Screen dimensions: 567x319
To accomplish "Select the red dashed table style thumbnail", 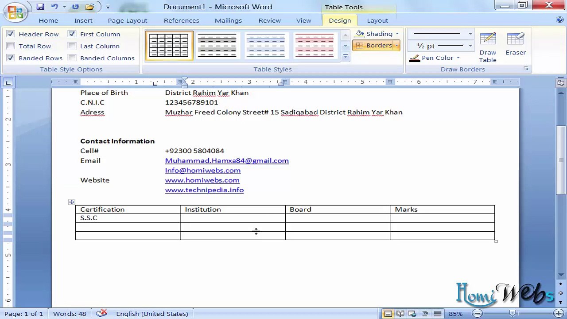I will [x=315, y=45].
